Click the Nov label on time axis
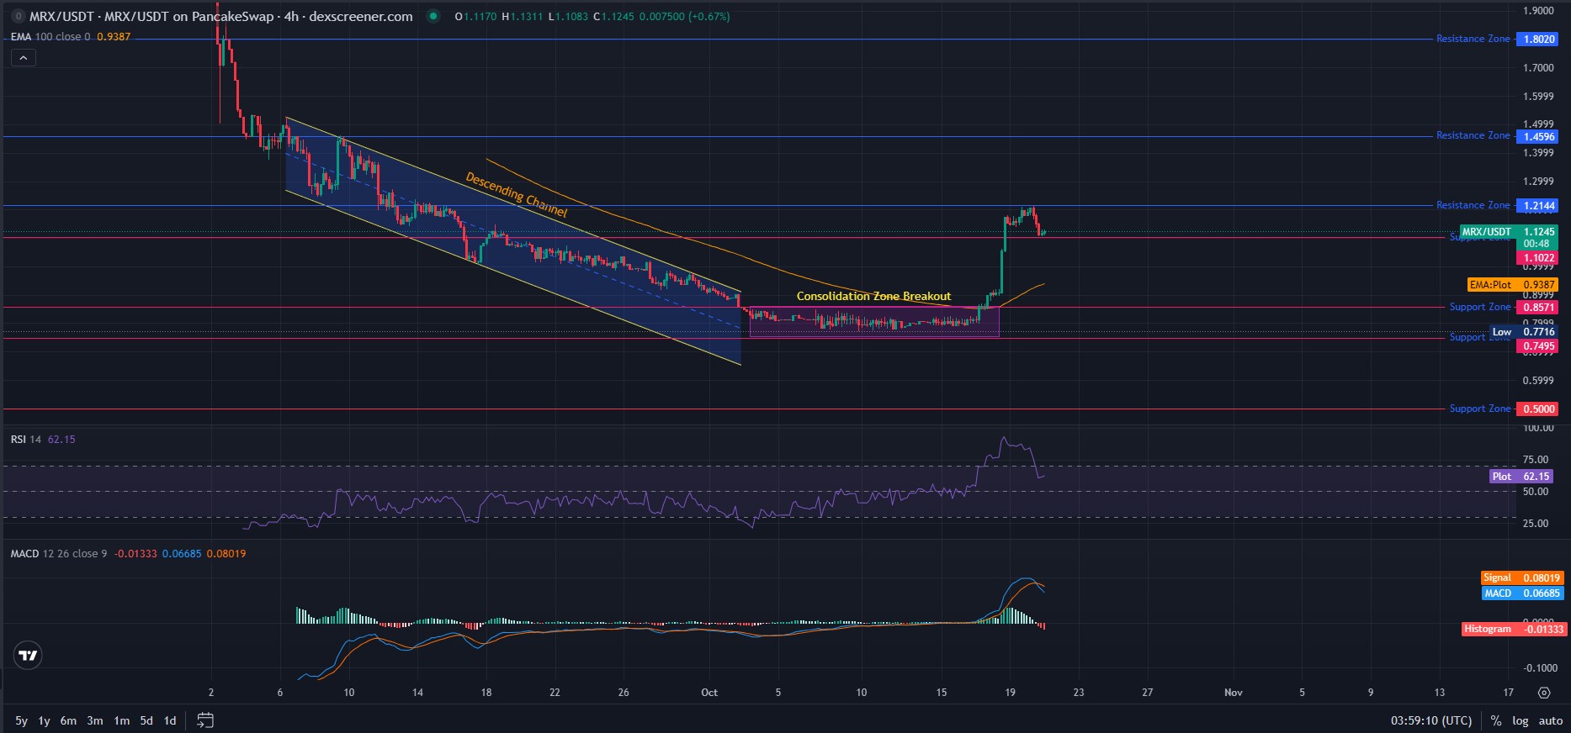Image resolution: width=1571 pixels, height=733 pixels. pyautogui.click(x=1233, y=693)
